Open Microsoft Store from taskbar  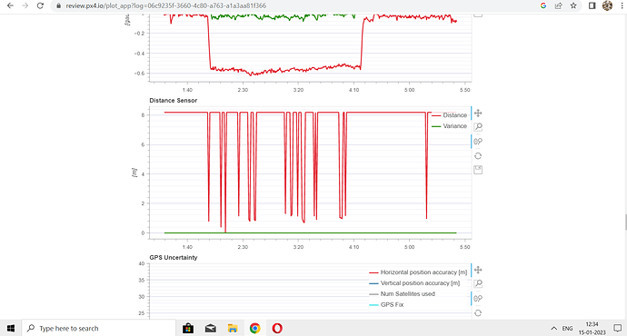(x=188, y=328)
